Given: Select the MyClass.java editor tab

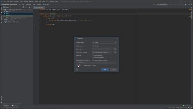Looking at the screenshot, I should [40, 7].
